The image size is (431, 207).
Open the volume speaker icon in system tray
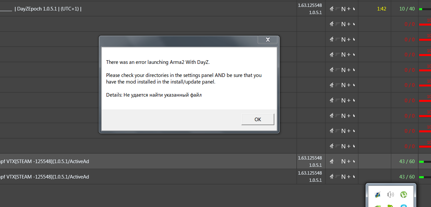pyautogui.click(x=391, y=195)
